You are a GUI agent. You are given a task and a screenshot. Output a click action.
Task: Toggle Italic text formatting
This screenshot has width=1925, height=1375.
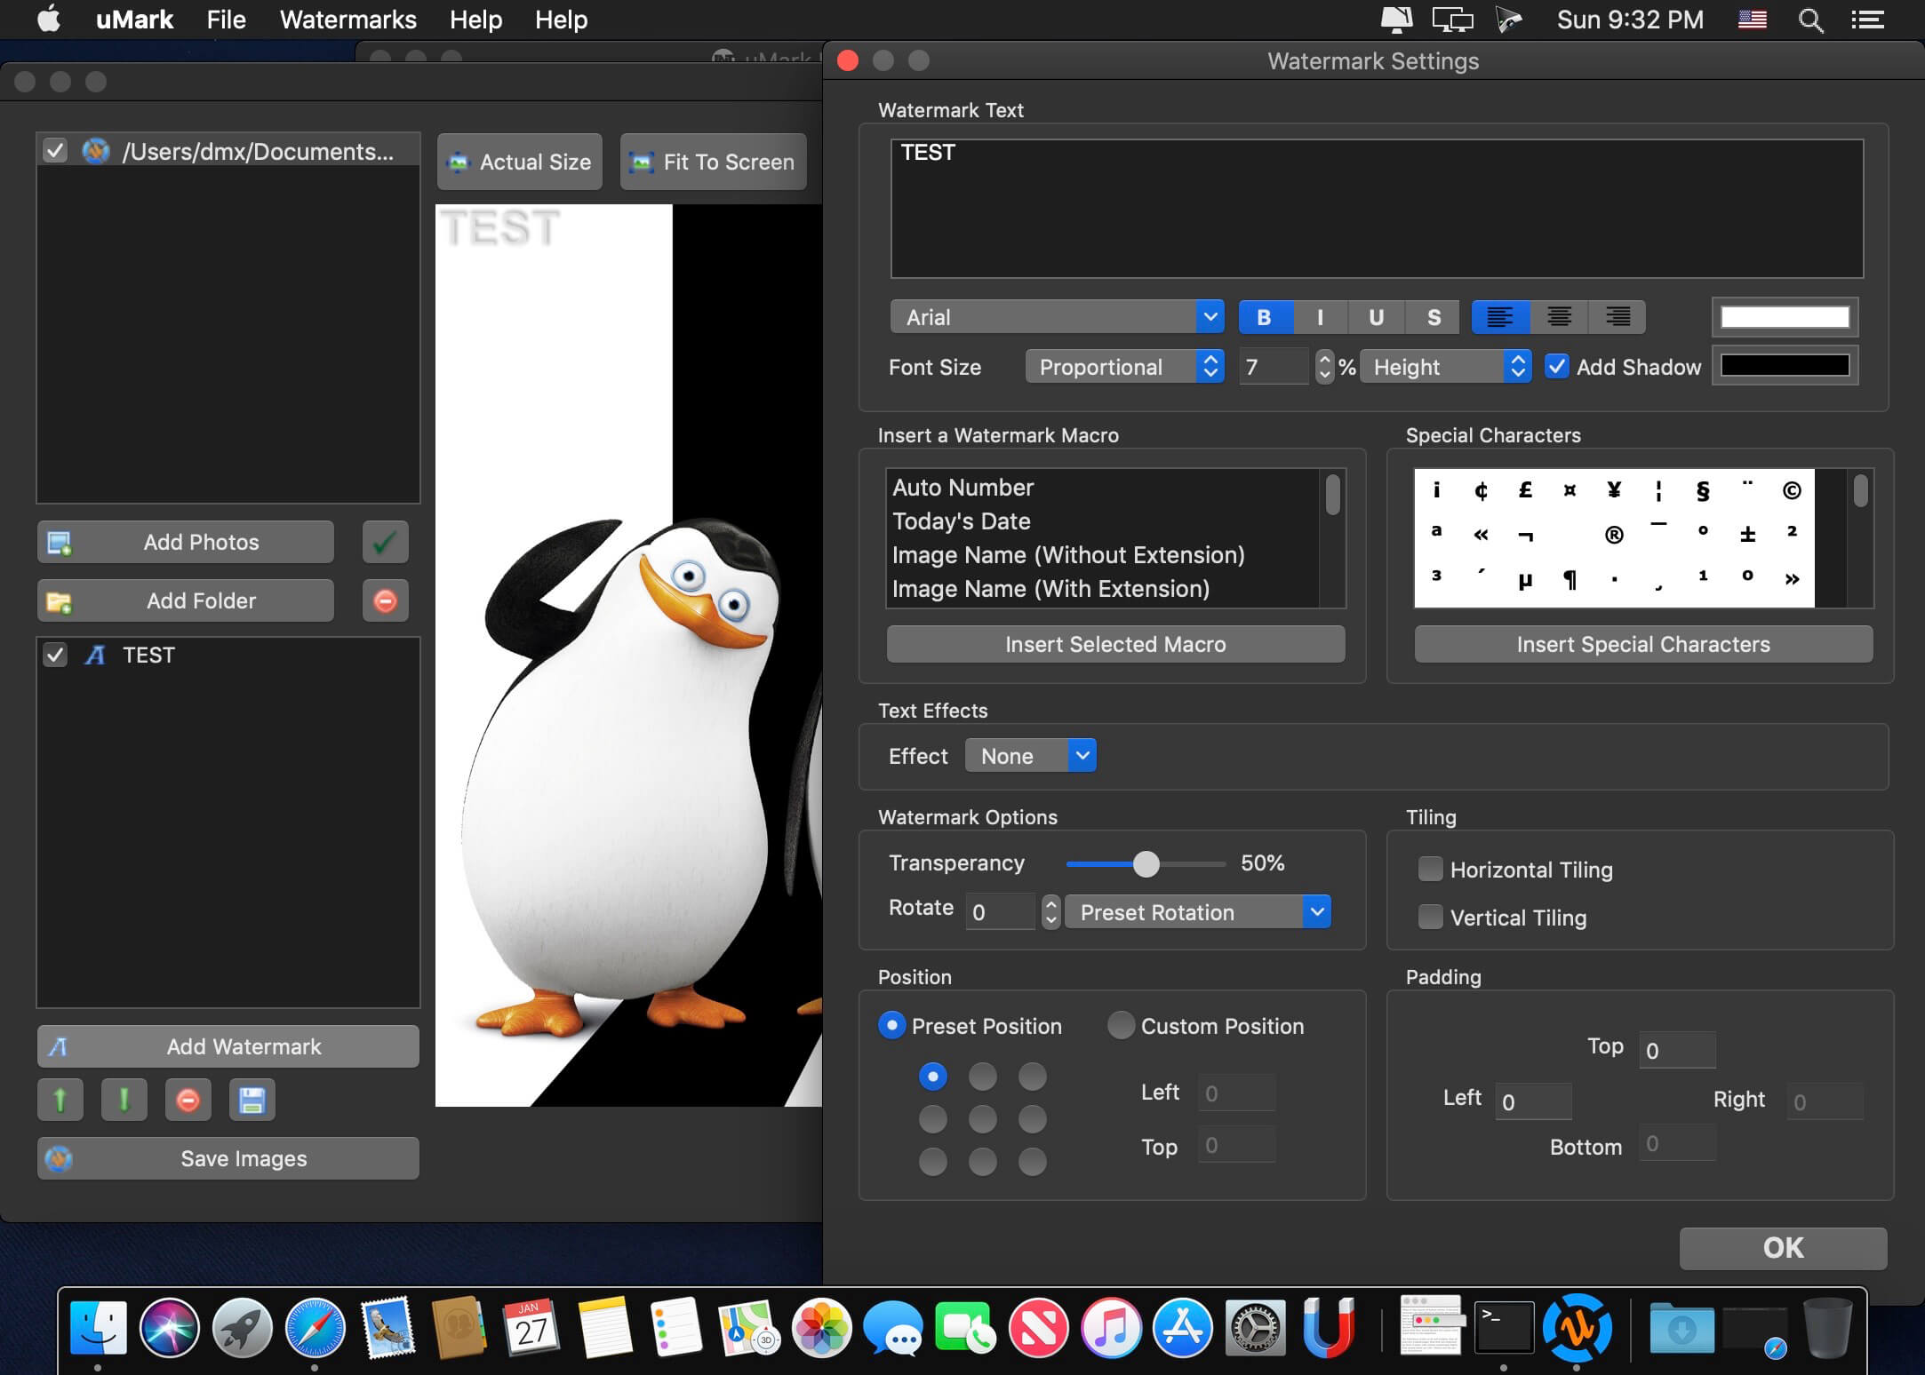tap(1320, 317)
